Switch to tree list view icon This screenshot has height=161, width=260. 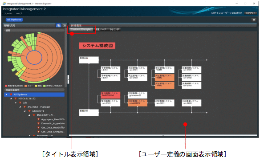(65, 25)
